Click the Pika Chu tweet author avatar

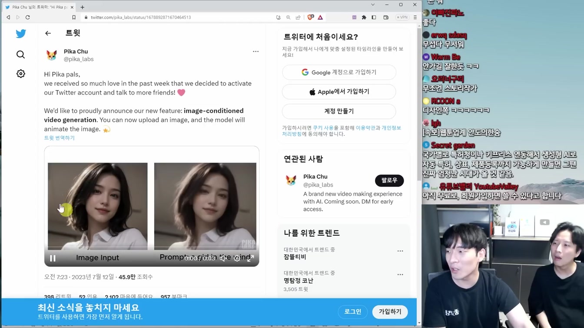pyautogui.click(x=52, y=55)
